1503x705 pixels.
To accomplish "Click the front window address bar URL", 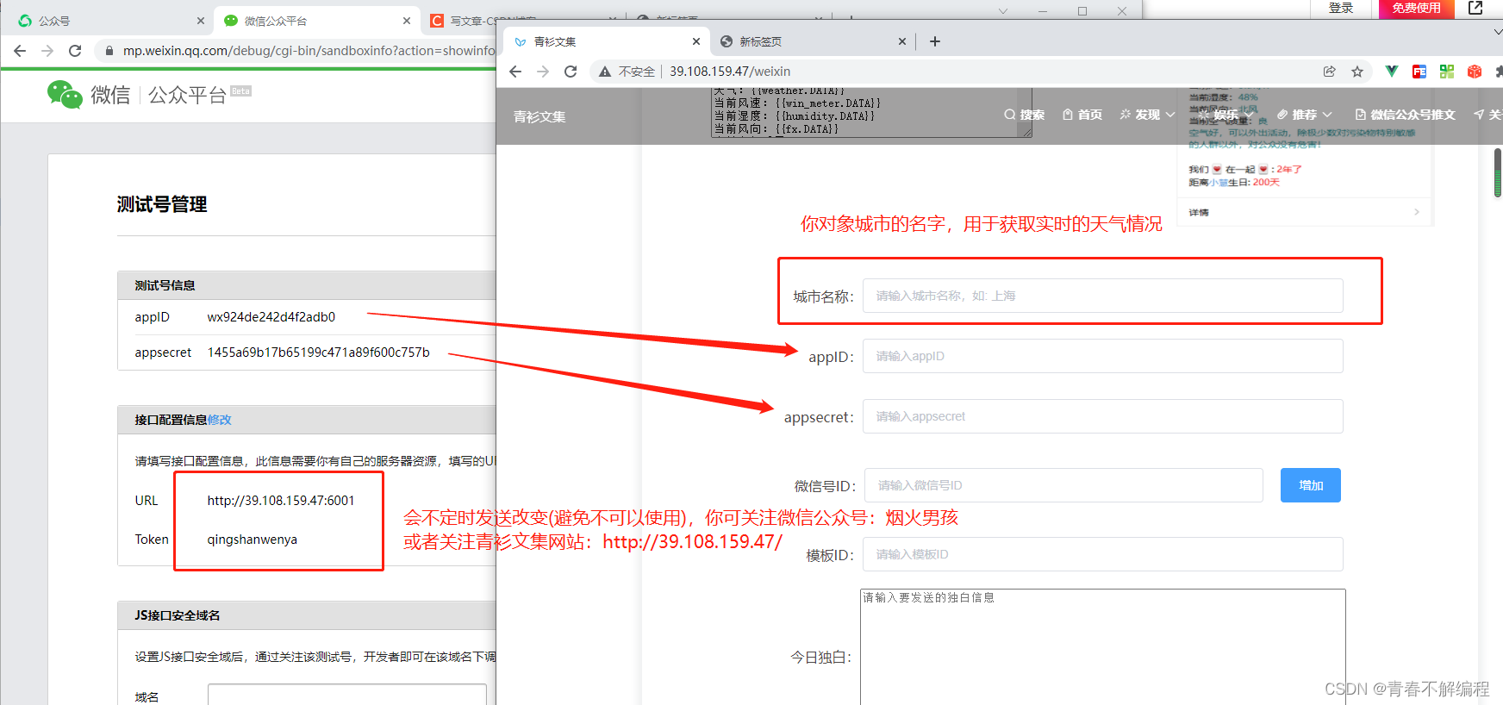I will tap(730, 72).
